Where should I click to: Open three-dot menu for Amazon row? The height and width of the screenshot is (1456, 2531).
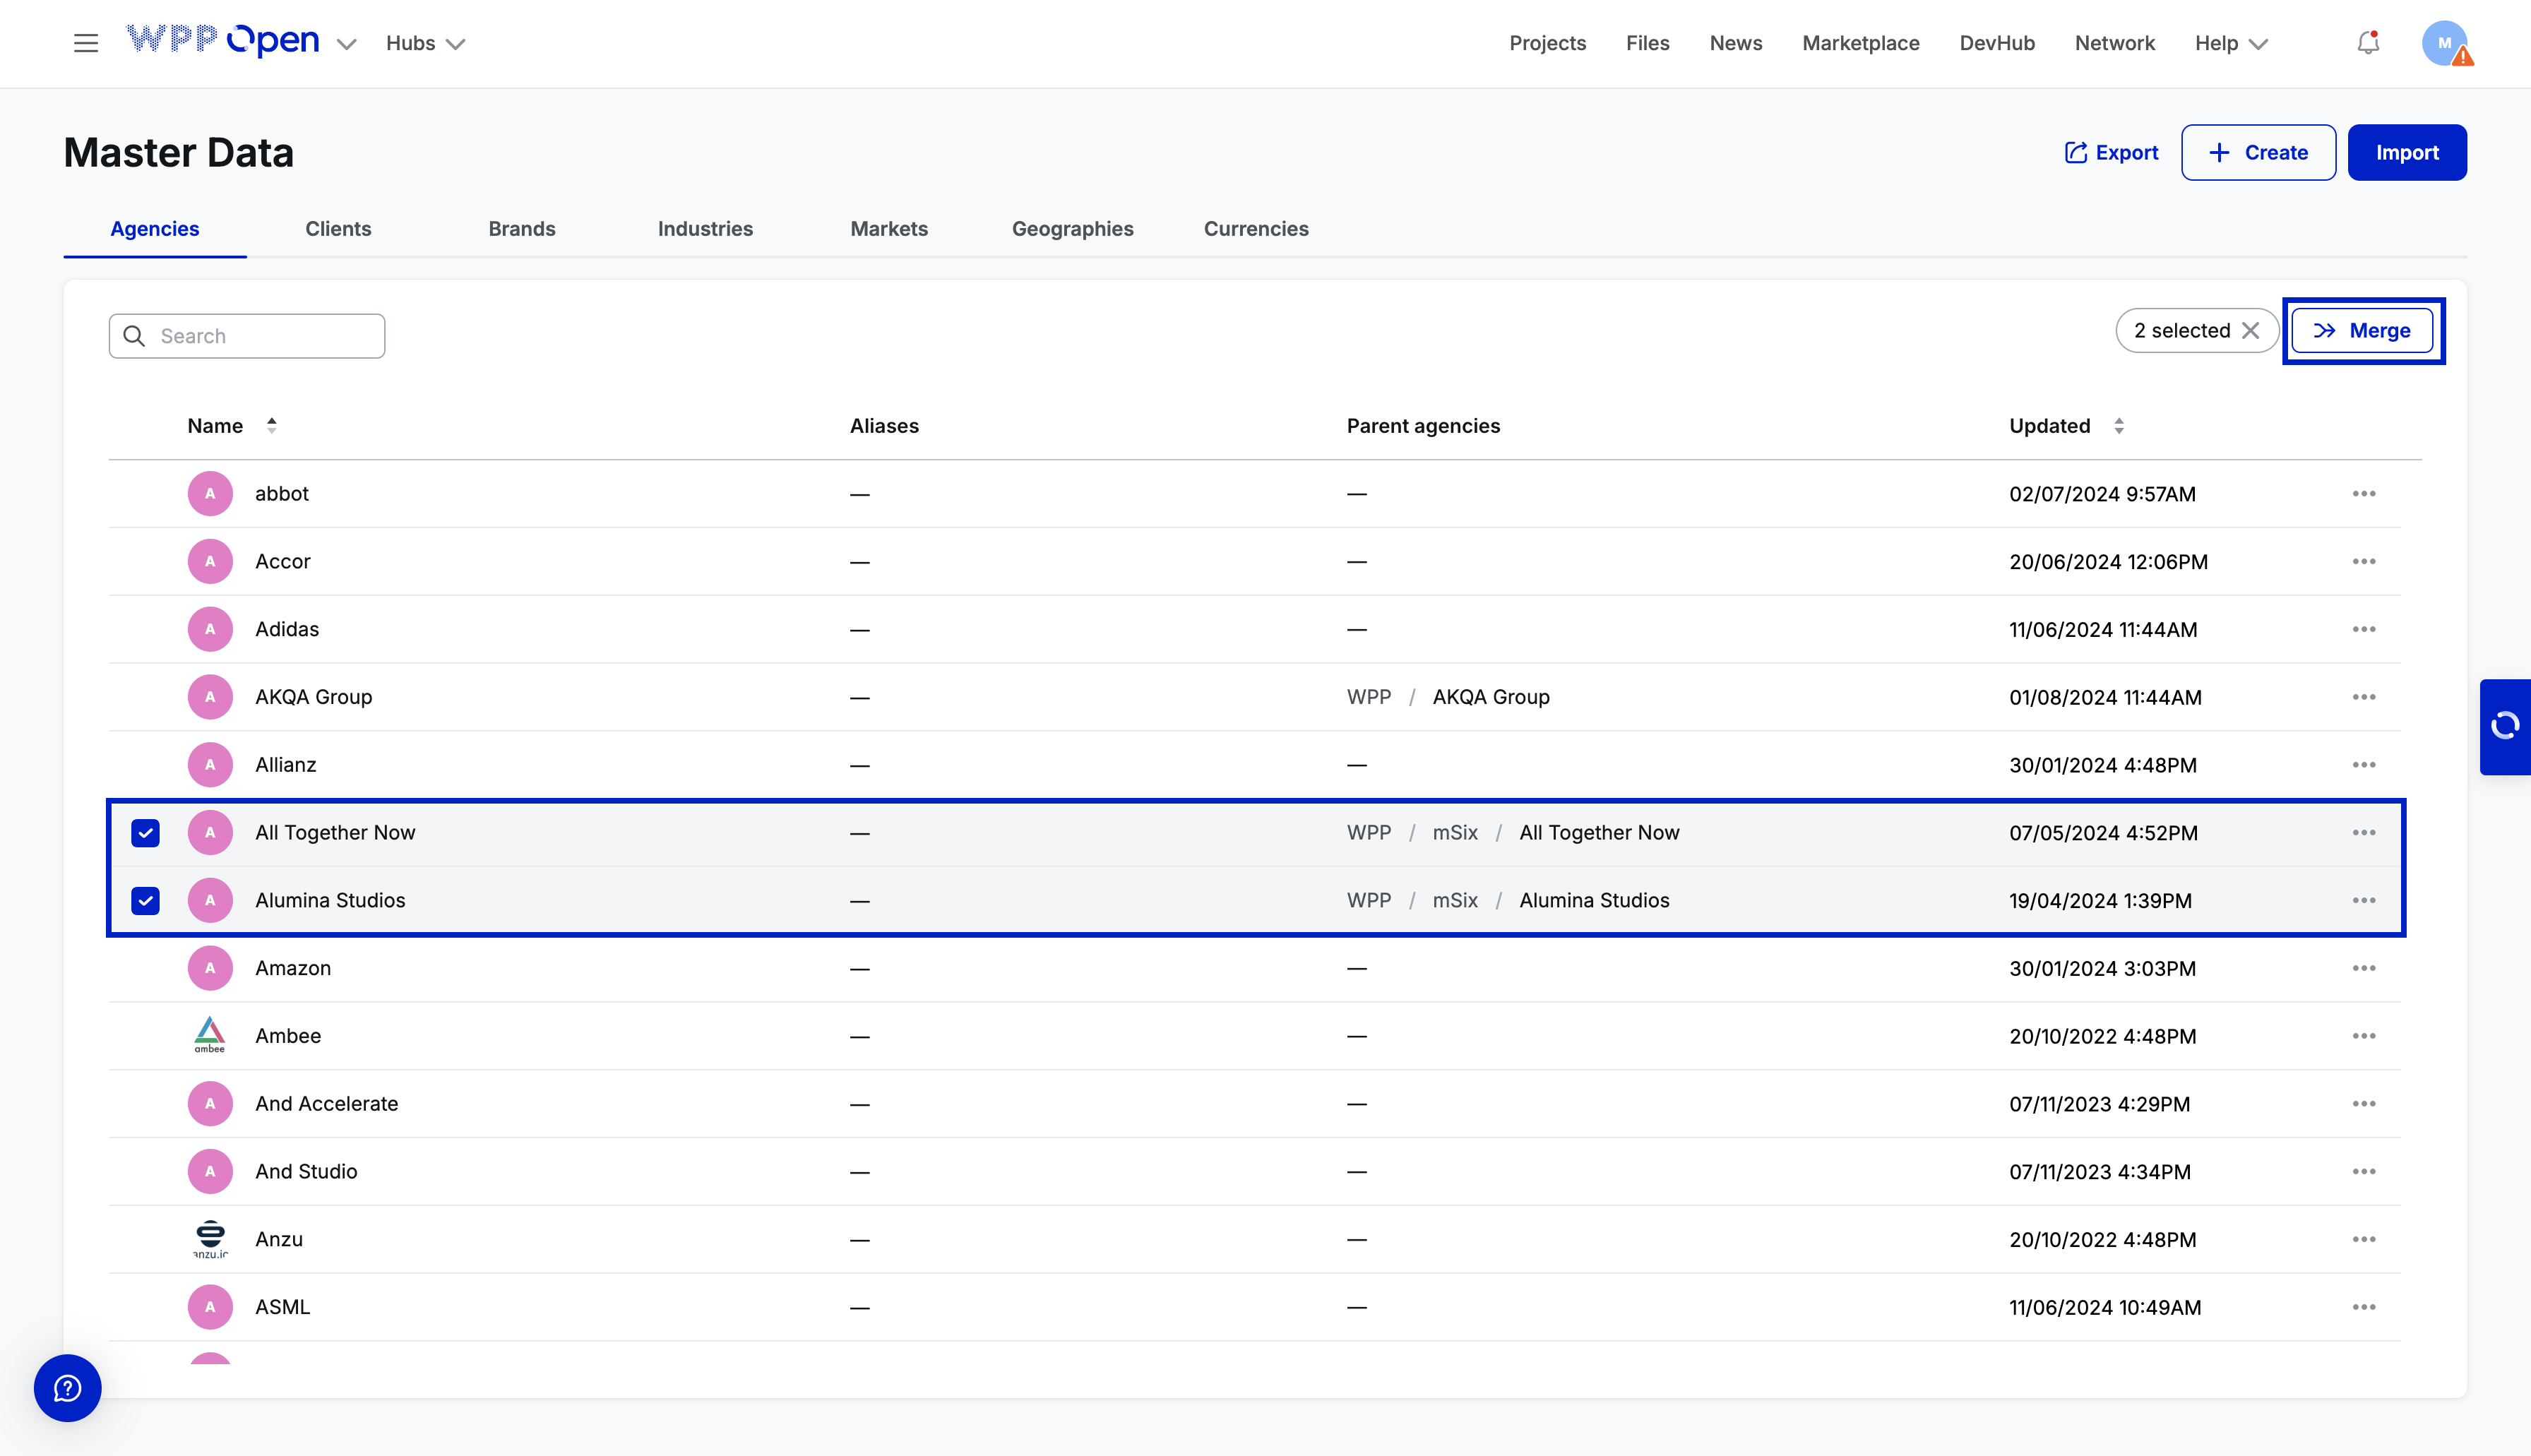(x=2363, y=968)
